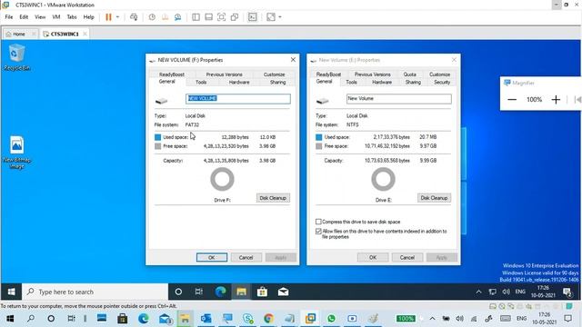582x327 pixels.
Task: Click Cancel in F: Properties dialog
Action: coord(246,257)
